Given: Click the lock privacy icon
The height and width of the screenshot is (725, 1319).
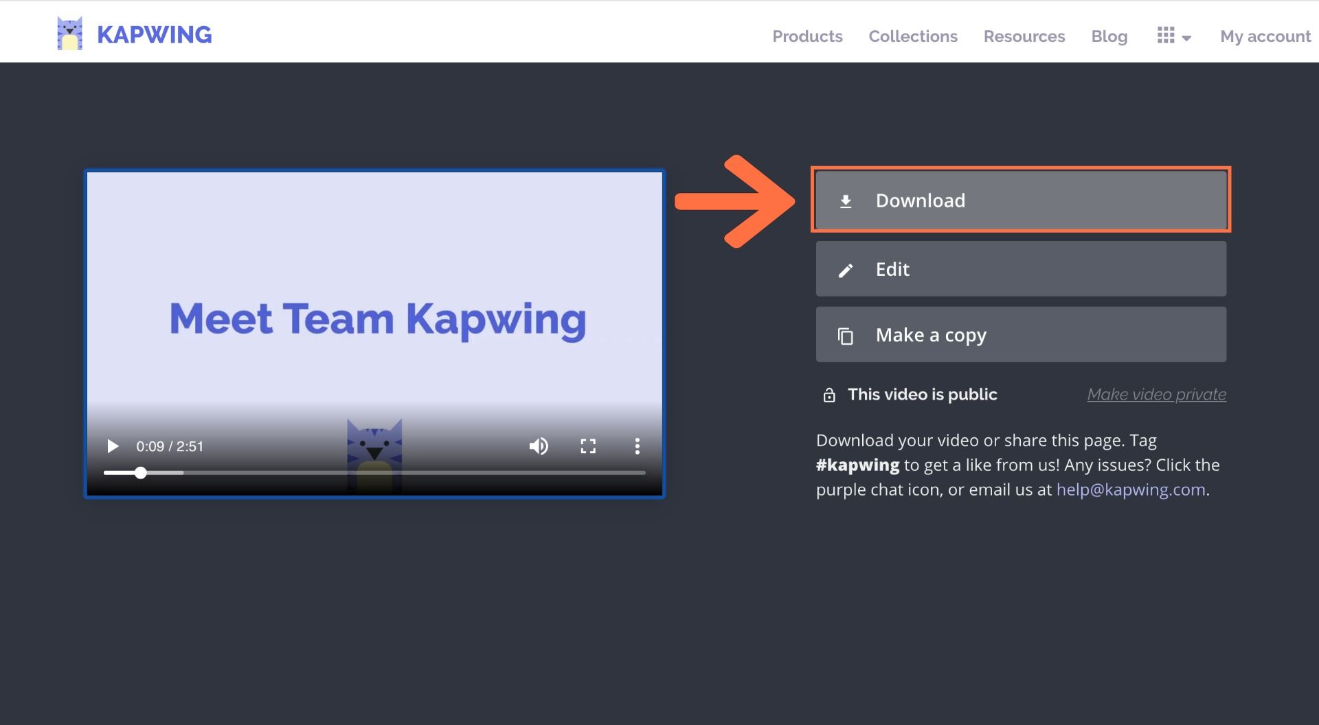Looking at the screenshot, I should (829, 395).
